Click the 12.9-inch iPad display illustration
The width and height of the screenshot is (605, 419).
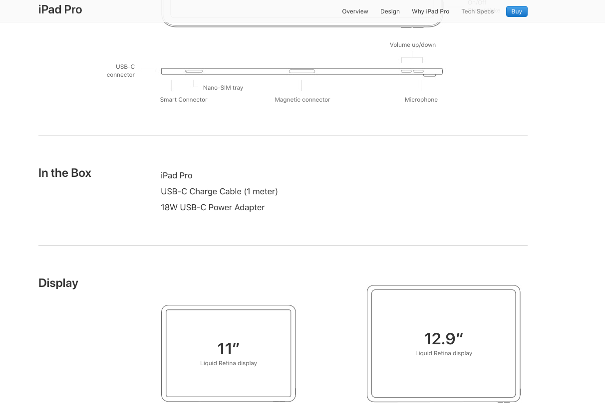(x=444, y=343)
